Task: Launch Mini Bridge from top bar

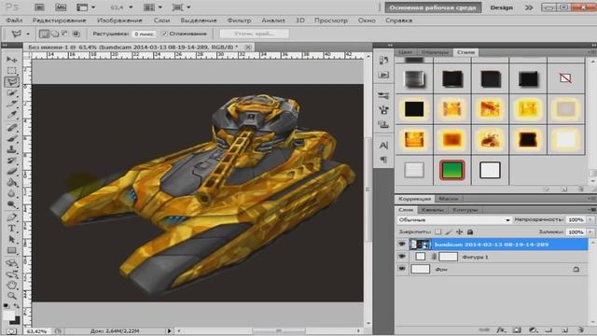Action: click(61, 7)
